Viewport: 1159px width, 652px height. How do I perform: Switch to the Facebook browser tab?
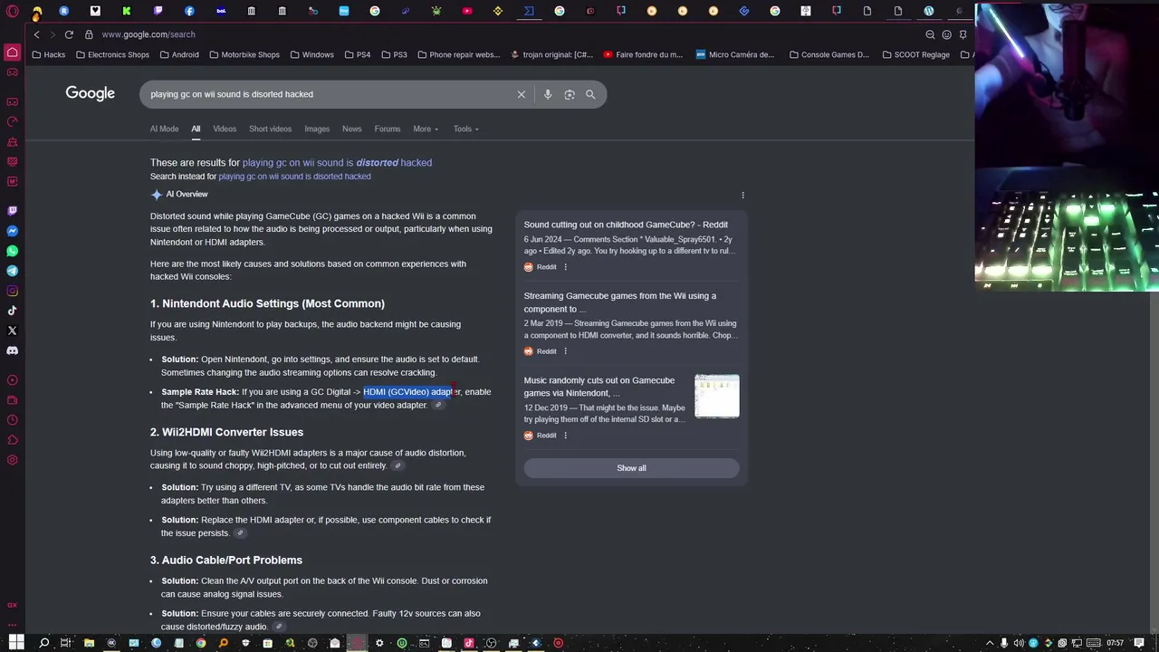point(189,11)
